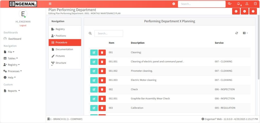Image resolution: width=260 pixels, height=123 pixels.
Task: Switch to the Documentation navigation tab
Action: tap(64, 49)
